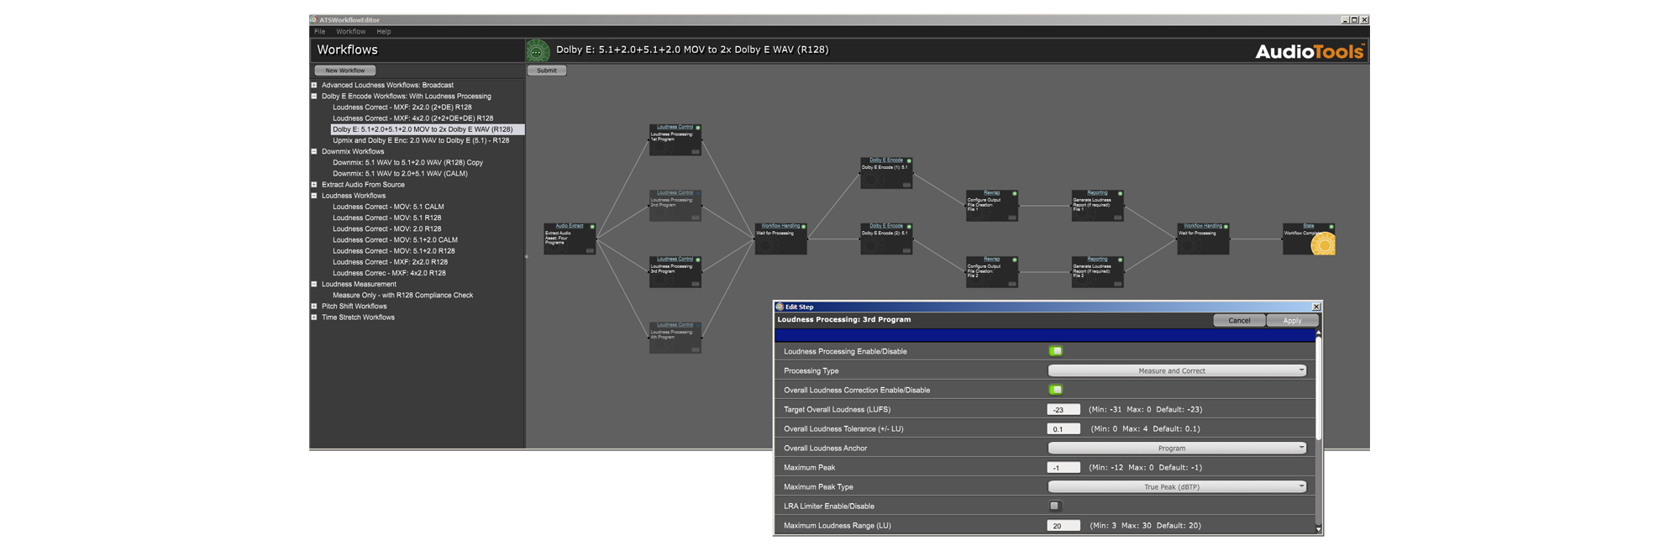Select the Loudness Processing 4th Program node

(675, 338)
